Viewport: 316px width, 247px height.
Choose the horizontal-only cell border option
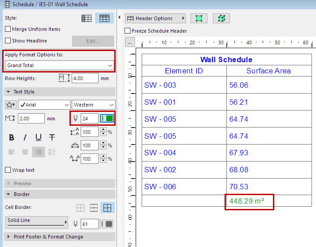coord(94,208)
